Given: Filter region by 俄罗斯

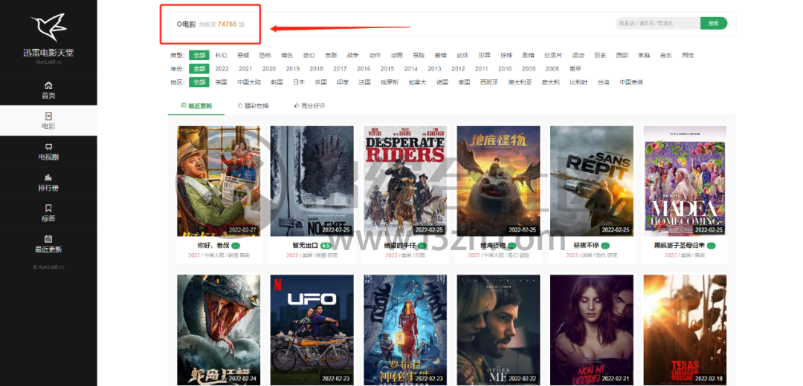Looking at the screenshot, I should point(390,82).
